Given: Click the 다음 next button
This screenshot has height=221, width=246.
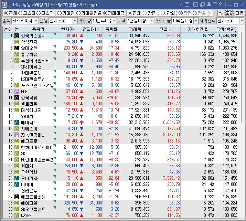Looking at the screenshot, I should pos(239,13).
